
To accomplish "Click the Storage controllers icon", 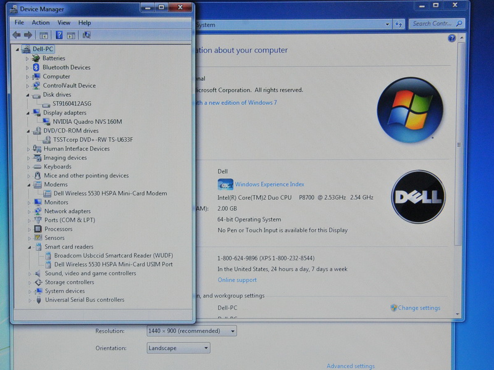I will (38, 282).
